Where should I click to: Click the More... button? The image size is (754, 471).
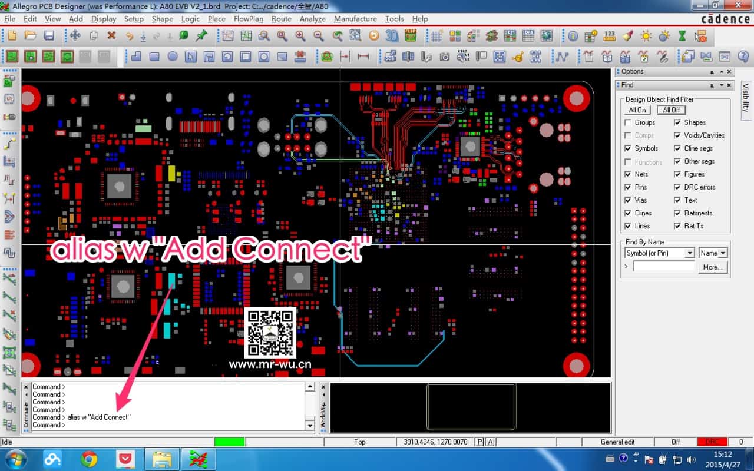point(712,267)
